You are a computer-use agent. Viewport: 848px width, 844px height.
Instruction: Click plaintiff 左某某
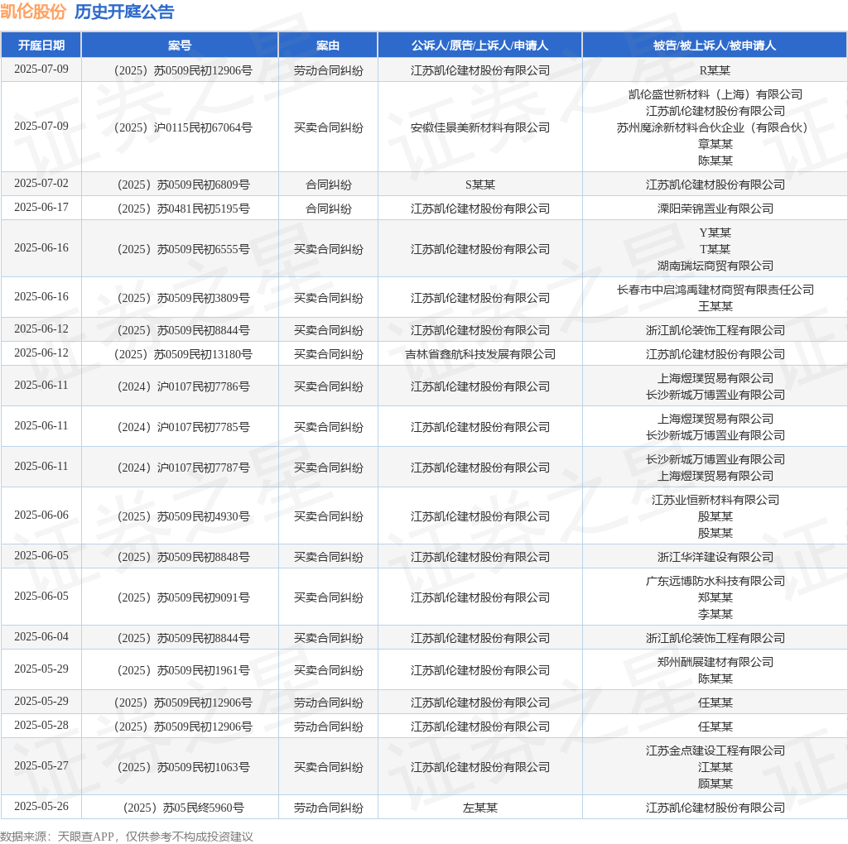click(479, 808)
